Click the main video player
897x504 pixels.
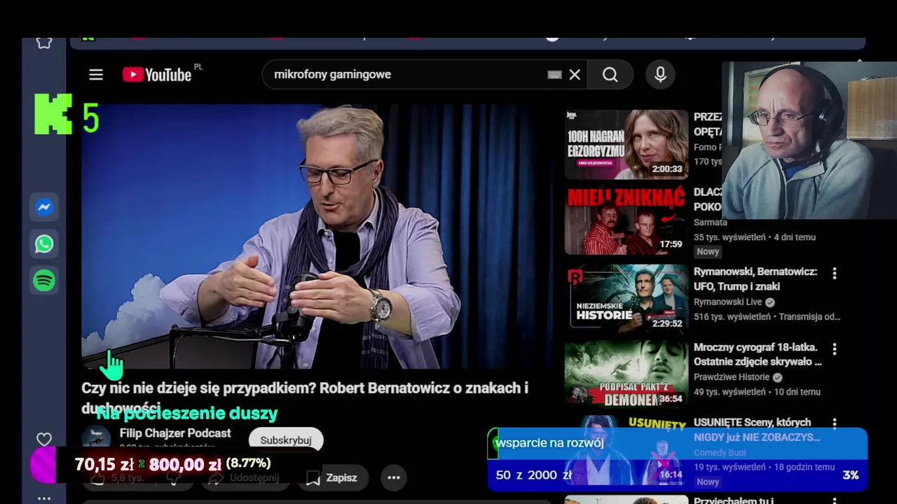(x=315, y=237)
